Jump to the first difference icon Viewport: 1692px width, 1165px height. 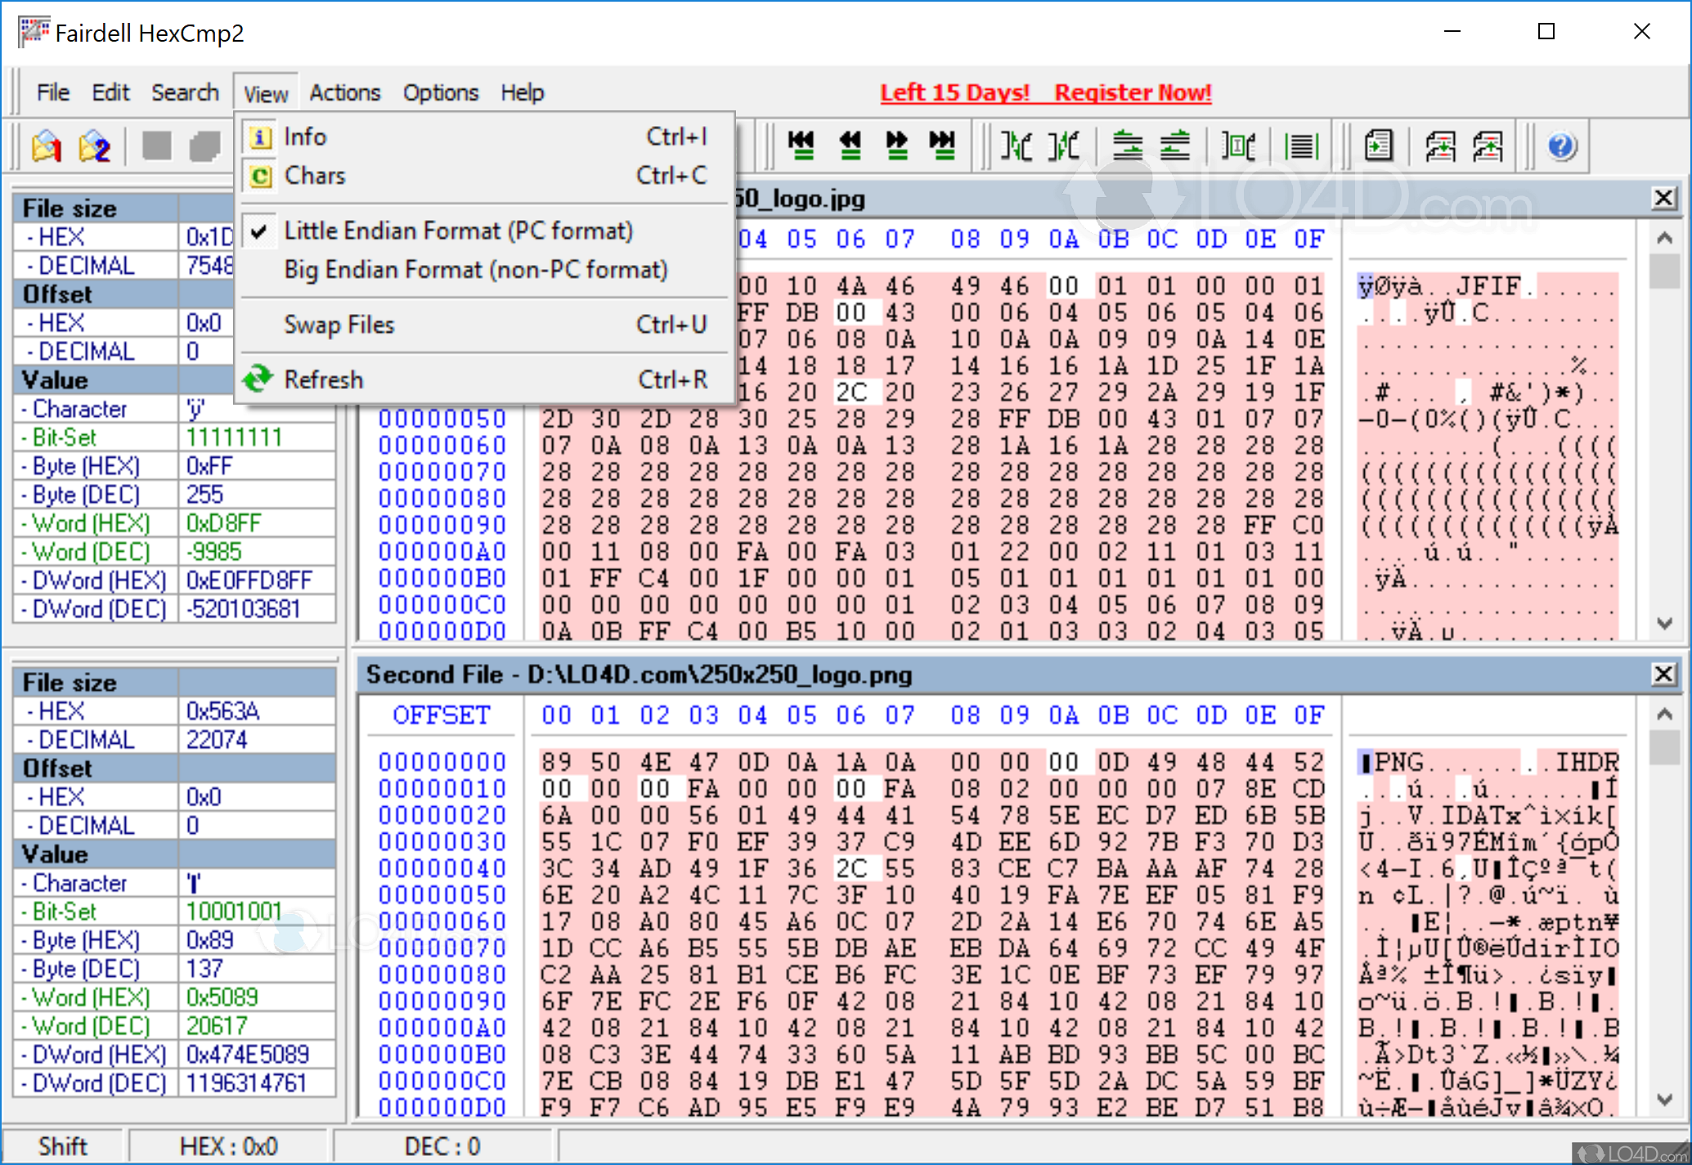pyautogui.click(x=801, y=146)
